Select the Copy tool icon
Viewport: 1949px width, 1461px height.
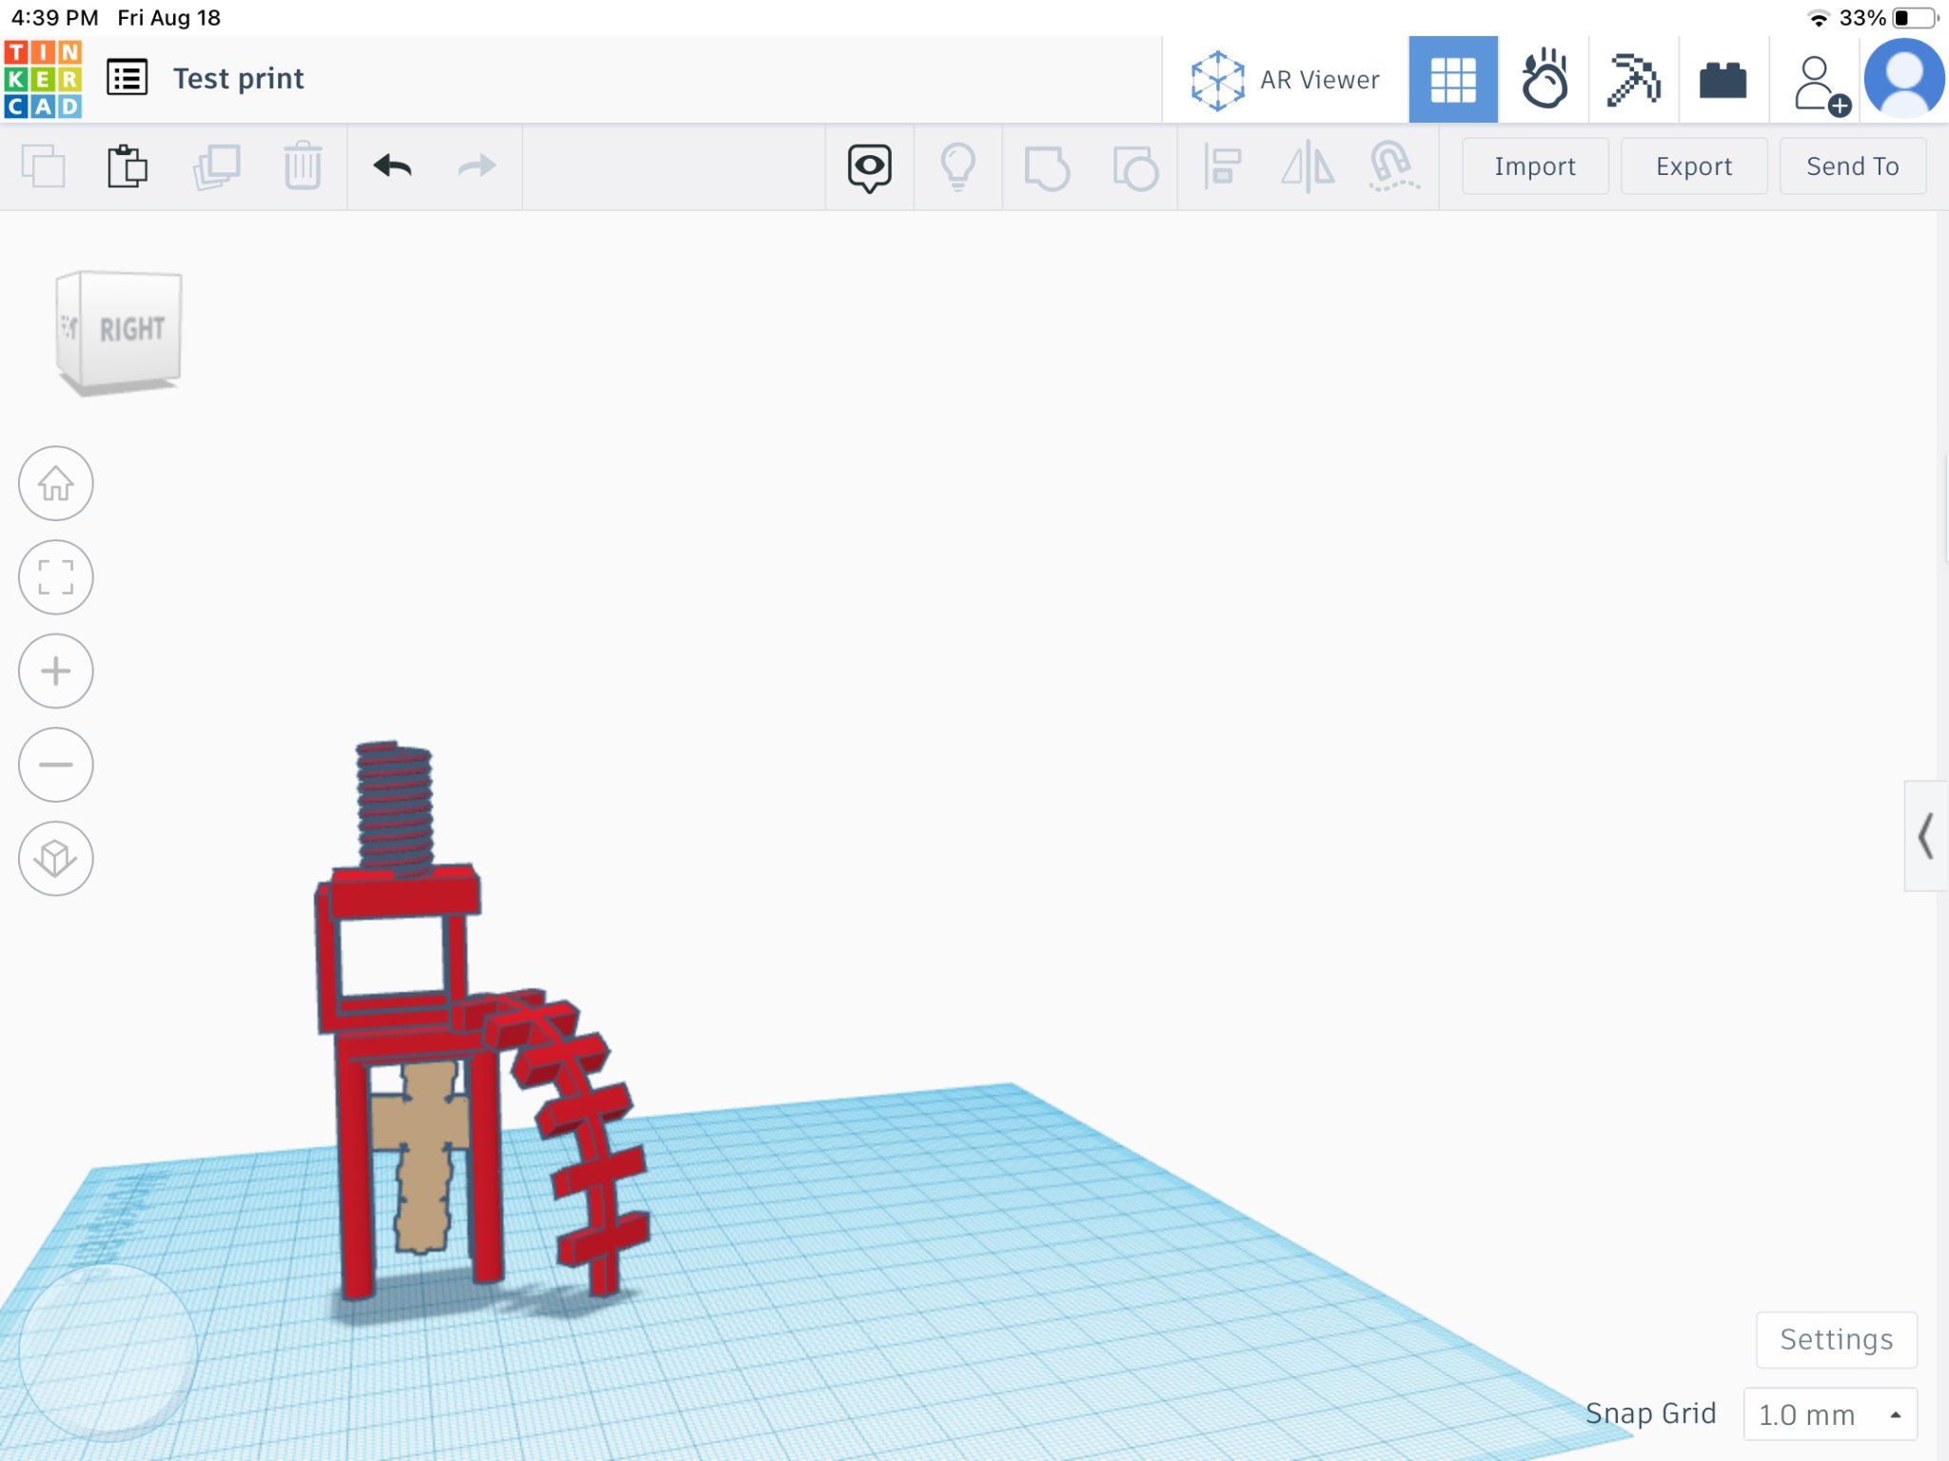pos(44,166)
